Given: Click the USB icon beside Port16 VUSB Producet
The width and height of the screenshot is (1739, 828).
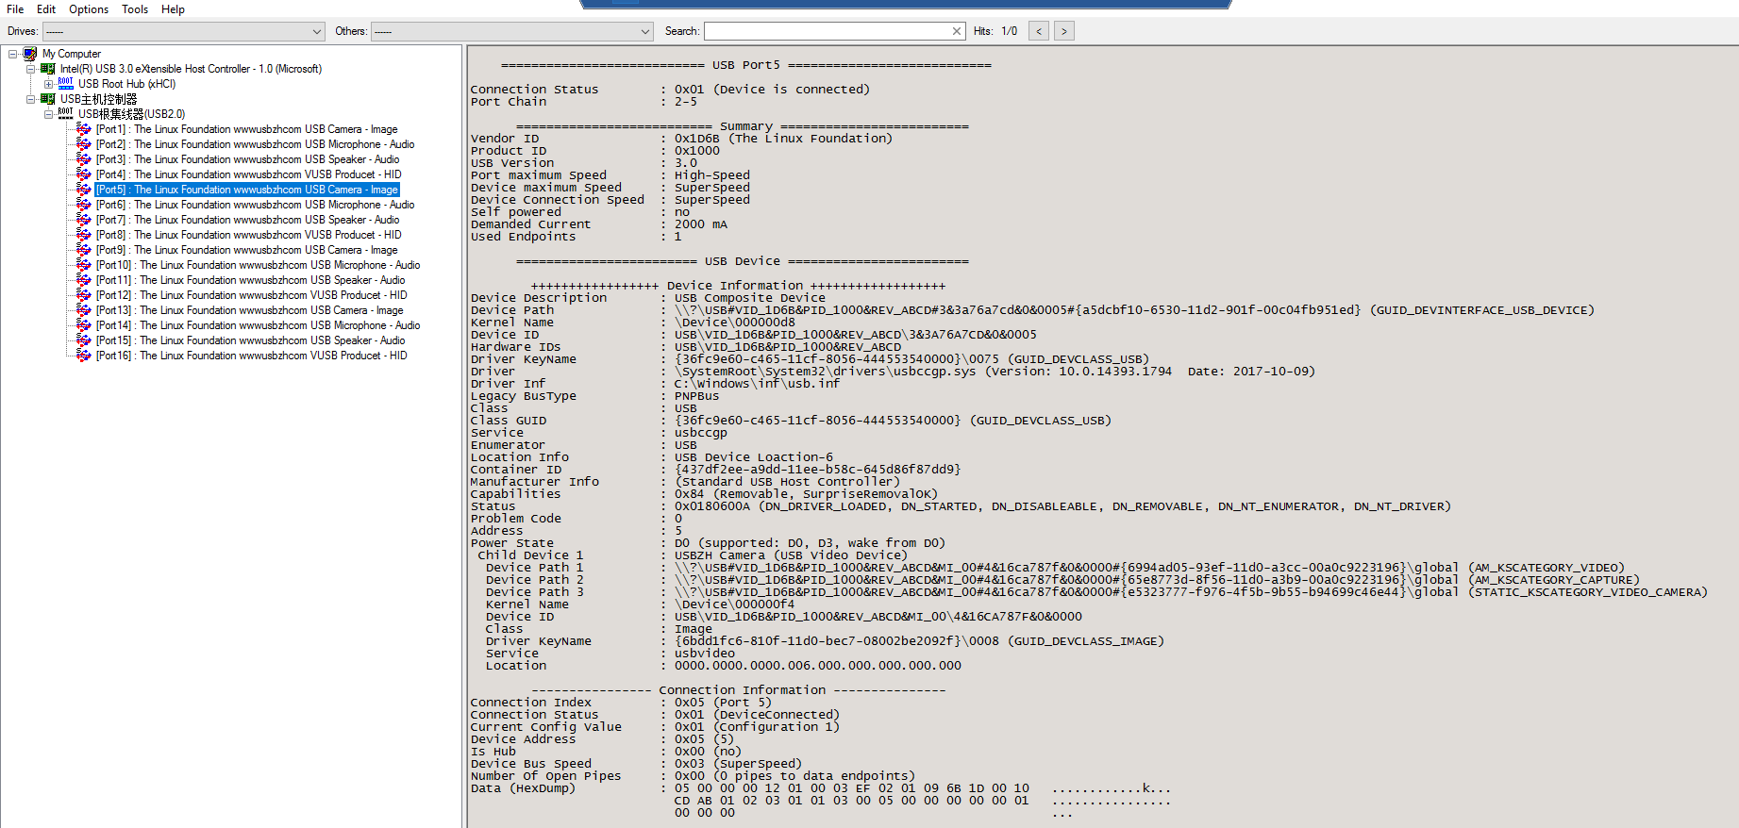Looking at the screenshot, I should 84,356.
